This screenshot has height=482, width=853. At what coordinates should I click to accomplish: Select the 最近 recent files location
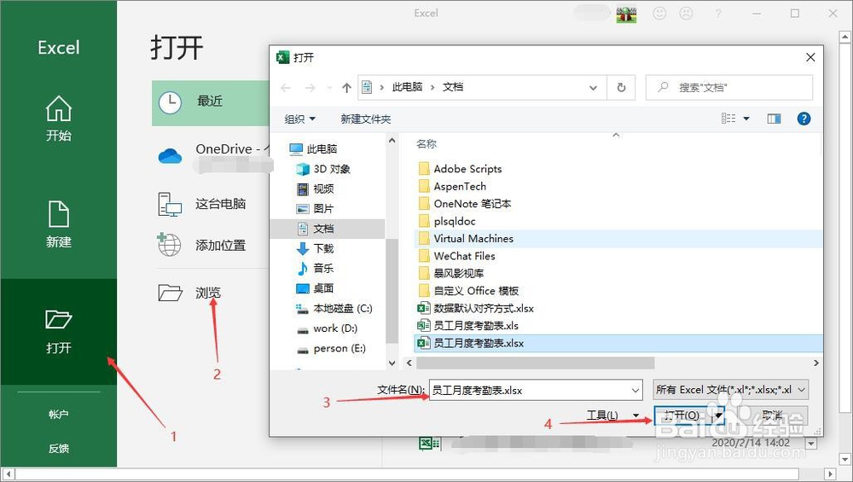211,103
